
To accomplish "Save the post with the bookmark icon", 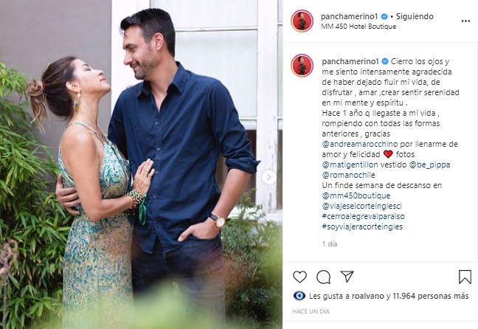I will point(465,277).
